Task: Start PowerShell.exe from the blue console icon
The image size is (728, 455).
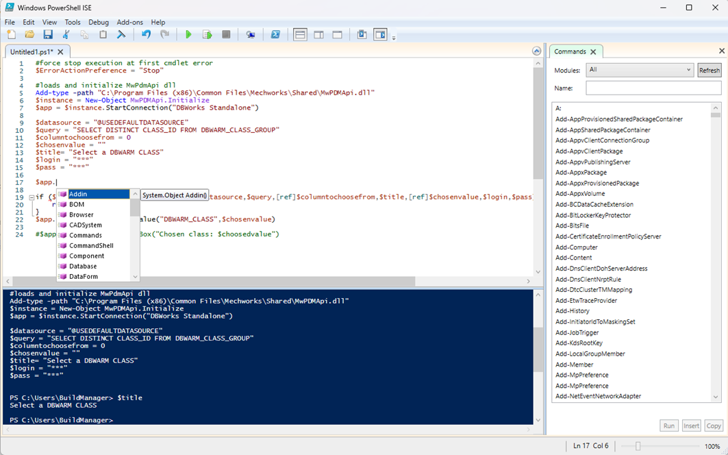Action: [275, 35]
